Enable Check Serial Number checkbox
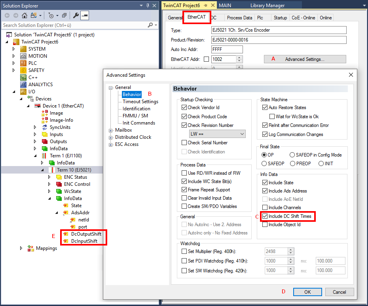Viewport: 368px width, 306px height. click(x=184, y=143)
